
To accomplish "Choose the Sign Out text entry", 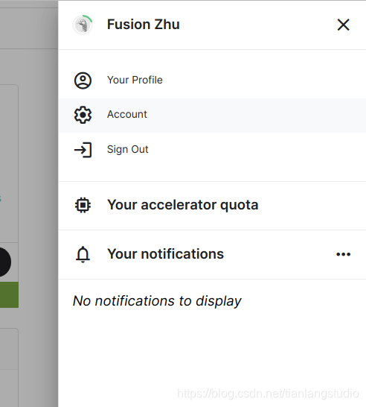I will pyautogui.click(x=128, y=150).
